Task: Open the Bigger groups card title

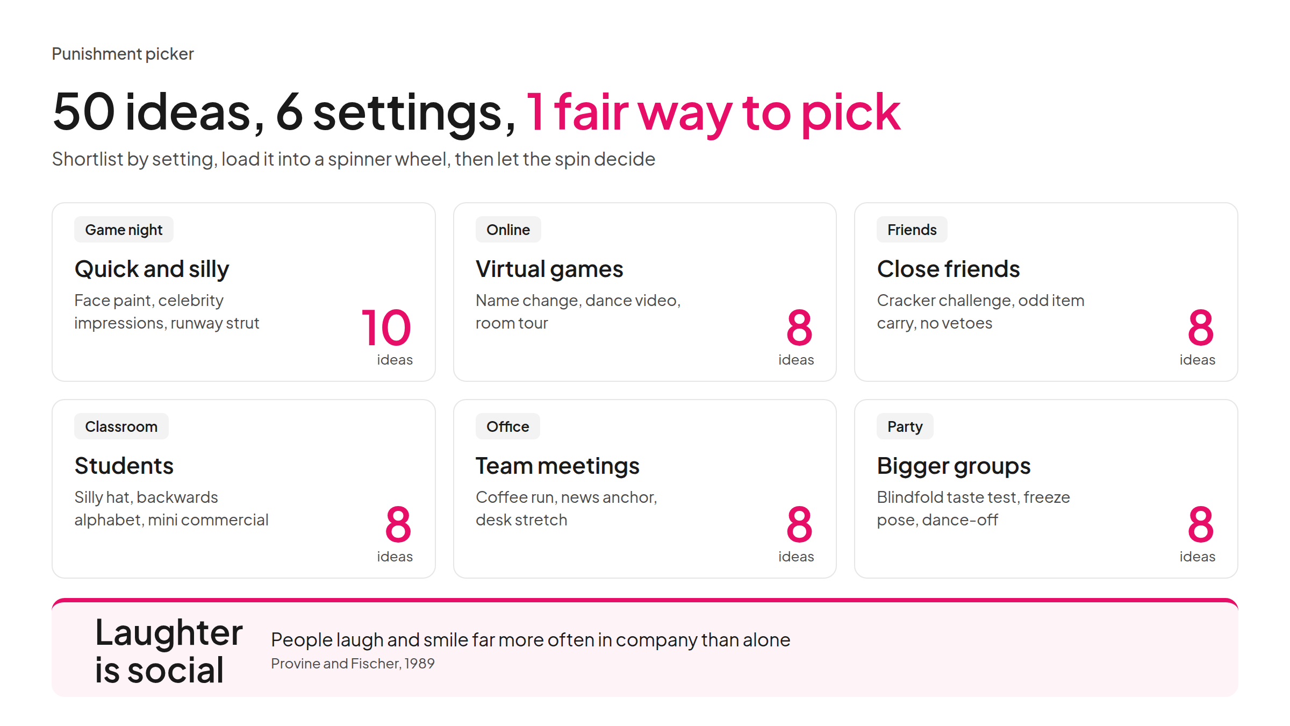Action: 954,466
